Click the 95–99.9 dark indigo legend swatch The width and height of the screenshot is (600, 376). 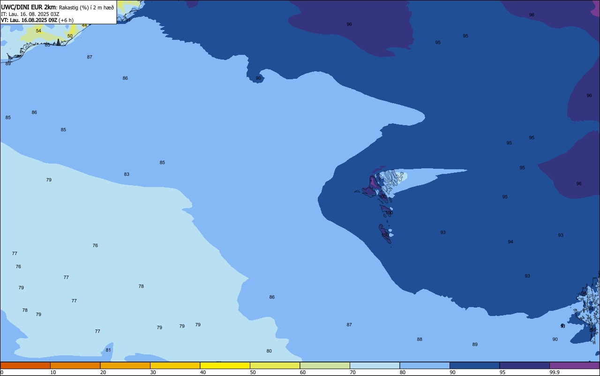pos(525,365)
